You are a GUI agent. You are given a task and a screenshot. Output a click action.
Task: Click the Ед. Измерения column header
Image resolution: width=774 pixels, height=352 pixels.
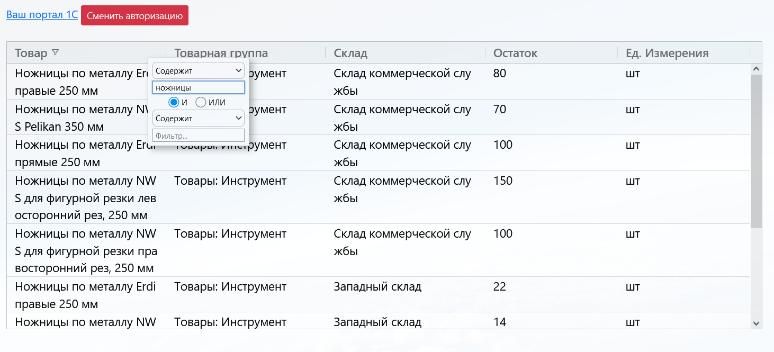pos(667,53)
